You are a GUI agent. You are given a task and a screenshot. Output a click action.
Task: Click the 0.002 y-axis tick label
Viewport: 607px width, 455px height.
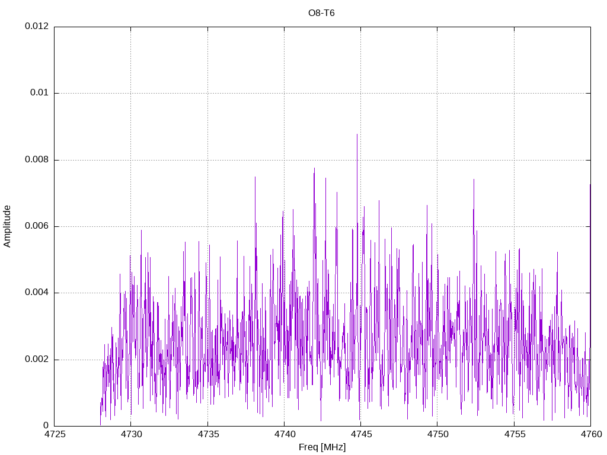click(x=37, y=360)
